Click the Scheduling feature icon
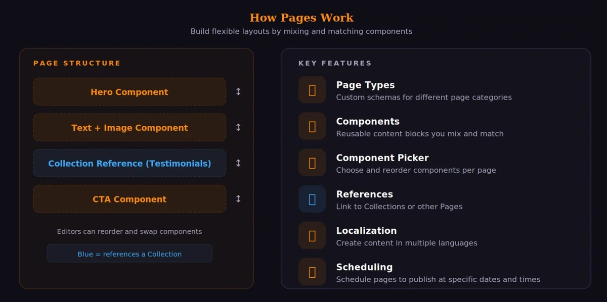This screenshot has height=302, width=607. 312,272
